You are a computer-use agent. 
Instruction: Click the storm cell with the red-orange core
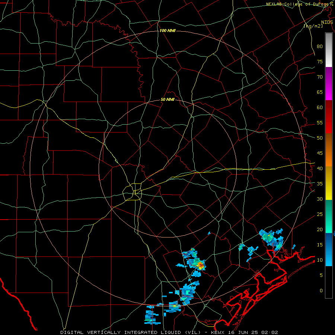(x=200, y=265)
